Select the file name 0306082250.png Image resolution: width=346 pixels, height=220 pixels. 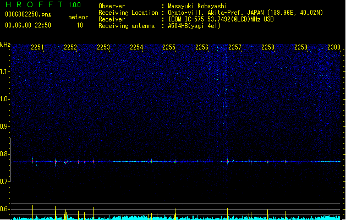(x=28, y=14)
